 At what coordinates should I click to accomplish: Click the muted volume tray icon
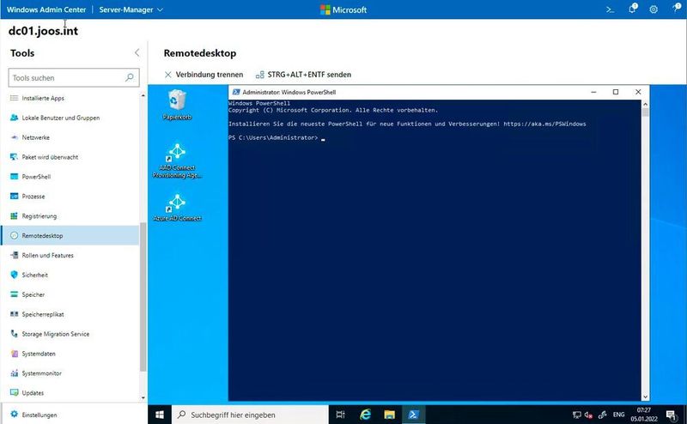tap(588, 415)
